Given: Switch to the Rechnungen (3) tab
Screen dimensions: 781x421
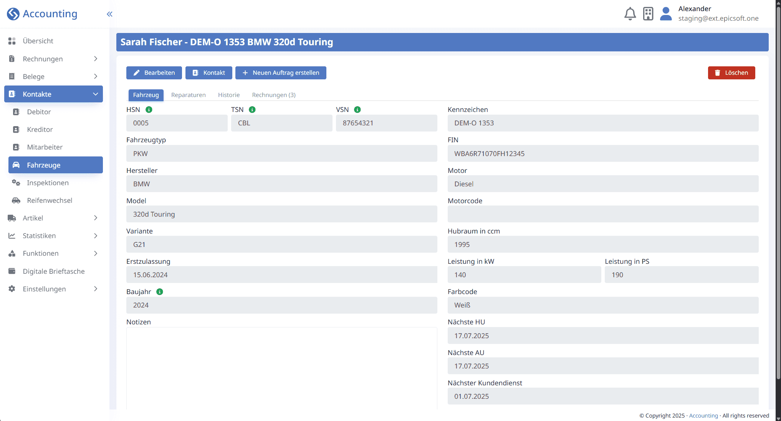Looking at the screenshot, I should tap(274, 95).
